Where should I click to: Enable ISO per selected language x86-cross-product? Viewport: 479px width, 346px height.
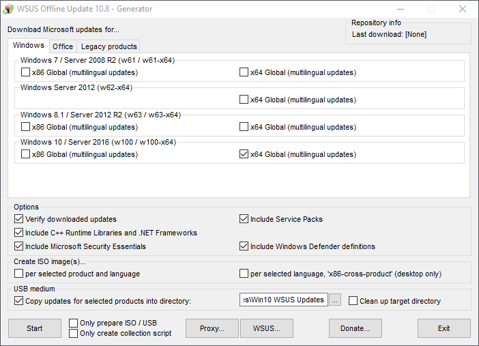tap(244, 273)
